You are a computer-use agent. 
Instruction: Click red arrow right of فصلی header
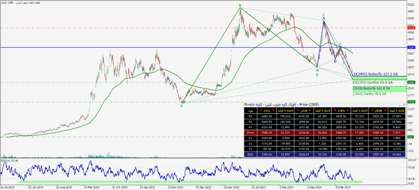click(310, 111)
